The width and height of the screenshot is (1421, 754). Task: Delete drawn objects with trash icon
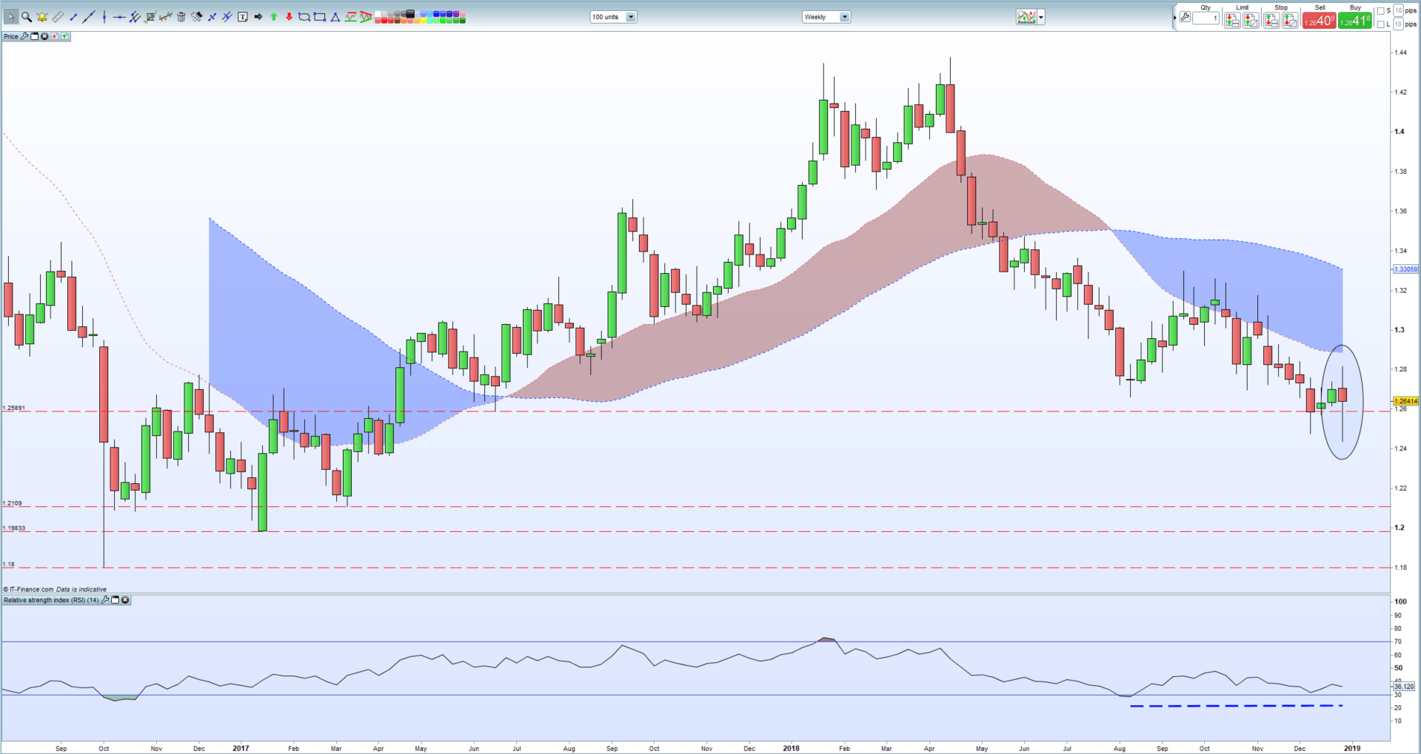tap(181, 17)
